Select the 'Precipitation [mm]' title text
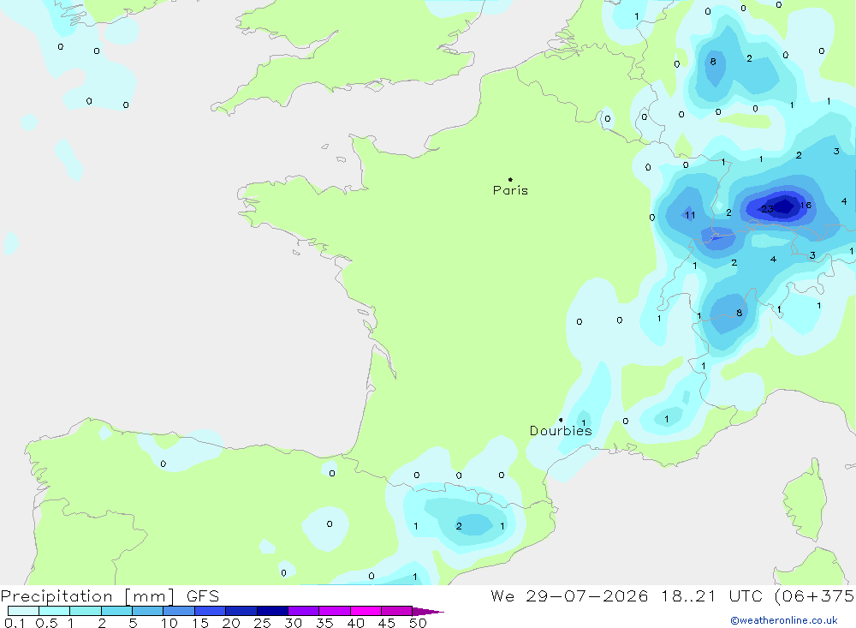The width and height of the screenshot is (856, 628). [87, 596]
